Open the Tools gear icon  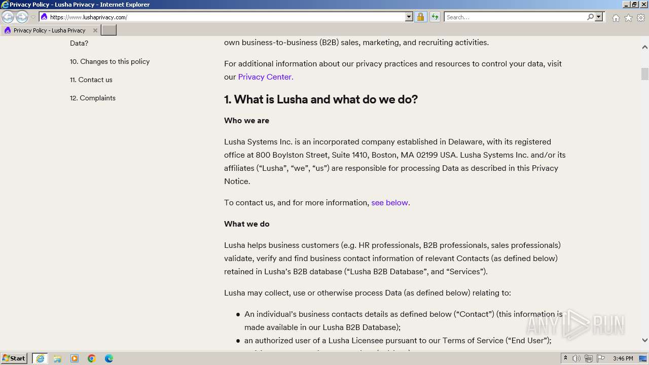[x=641, y=18]
